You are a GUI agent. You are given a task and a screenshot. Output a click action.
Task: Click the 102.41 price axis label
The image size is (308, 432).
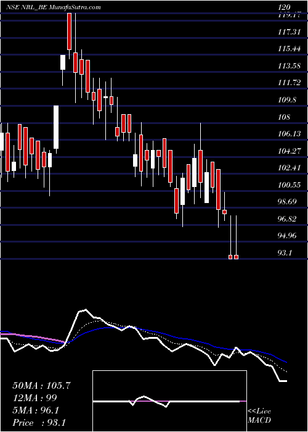(289, 168)
